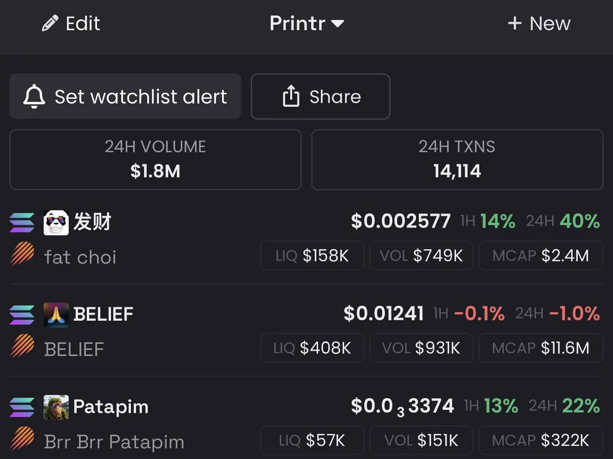Click the Patapim VOL $151K badge
613x459 pixels.
click(421, 440)
